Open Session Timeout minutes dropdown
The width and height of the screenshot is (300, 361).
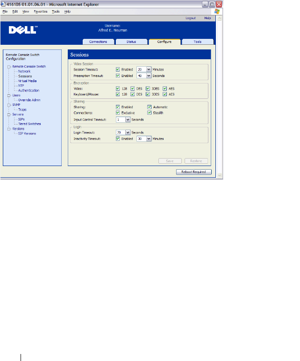pyautogui.click(x=149, y=69)
